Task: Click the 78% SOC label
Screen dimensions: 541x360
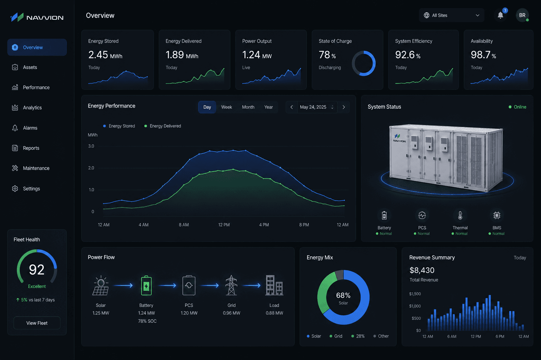Action: click(x=147, y=321)
